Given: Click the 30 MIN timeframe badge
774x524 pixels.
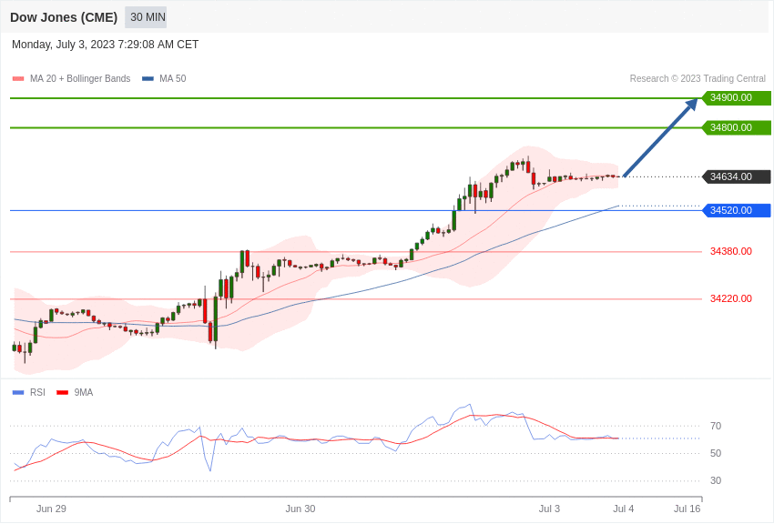Looking at the screenshot, I should point(146,17).
